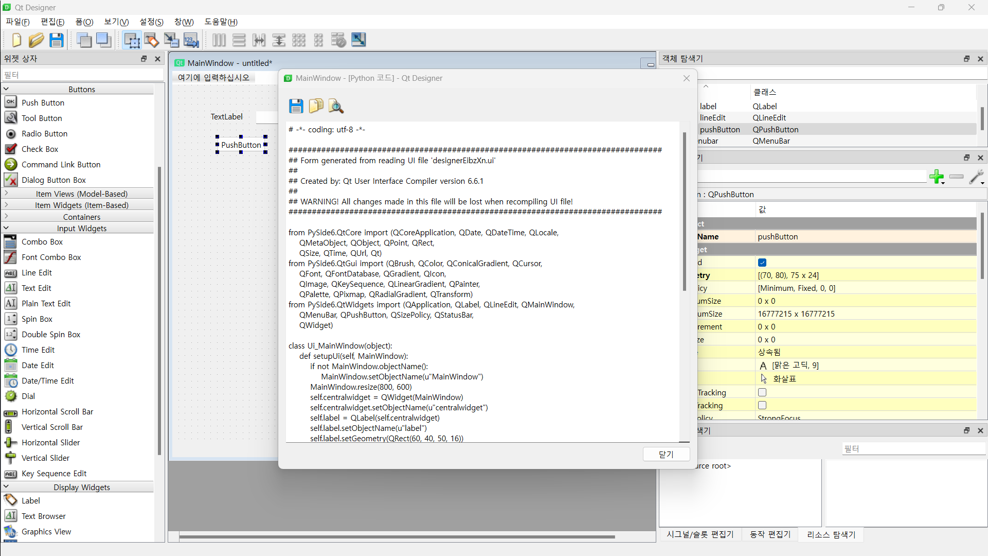Check the mouseTracking property checkbox
This screenshot has width=988, height=556.
(x=762, y=392)
